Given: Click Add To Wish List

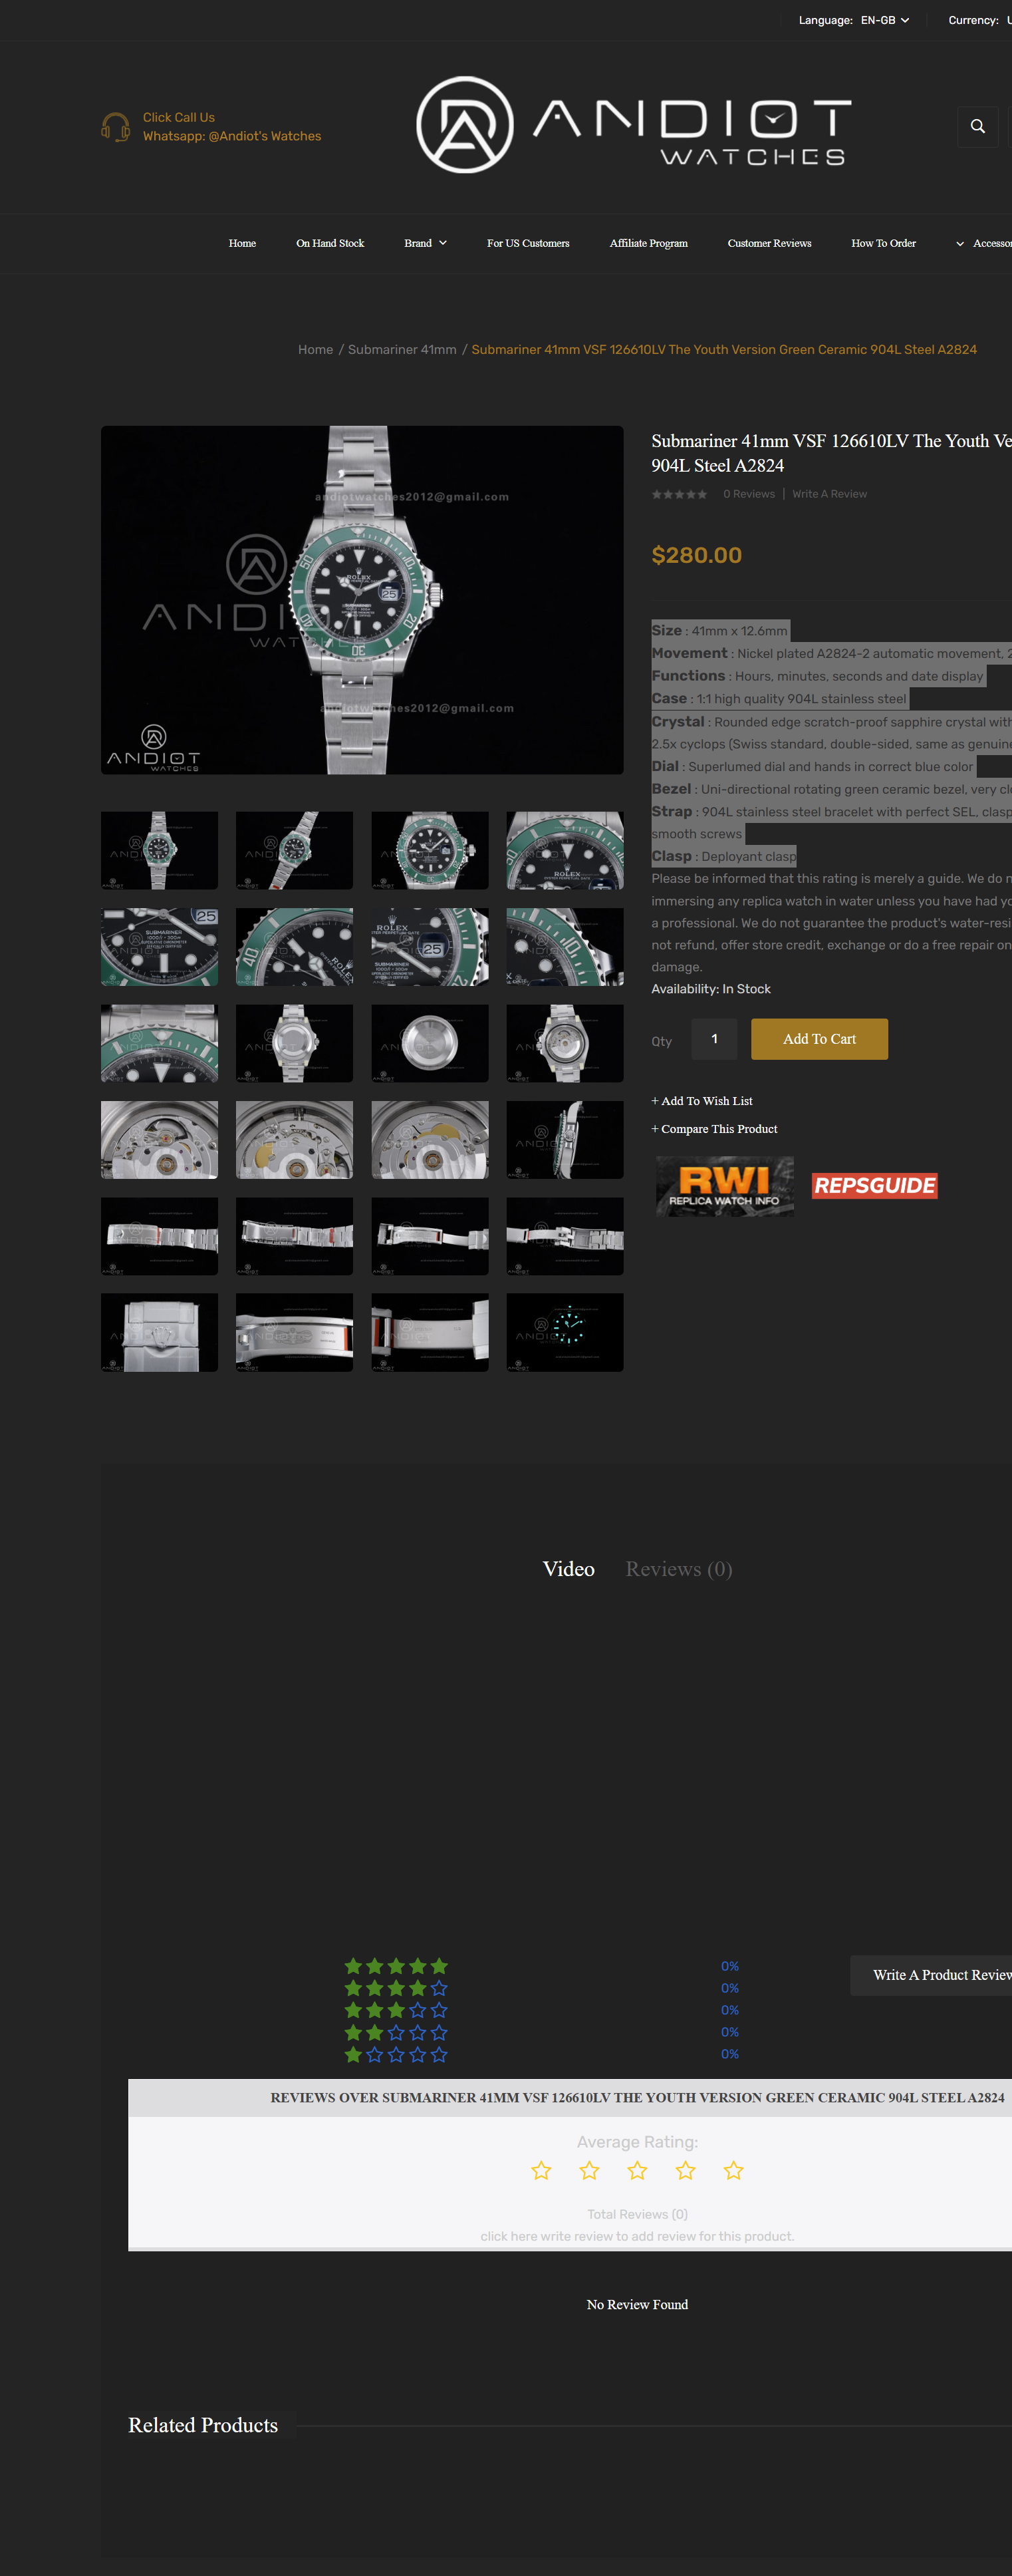Looking at the screenshot, I should tap(702, 1101).
